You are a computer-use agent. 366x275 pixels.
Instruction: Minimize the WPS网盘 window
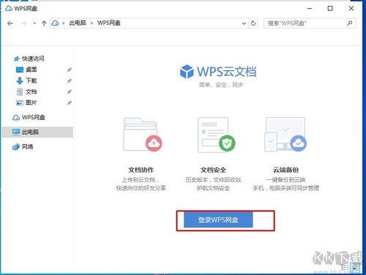point(310,9)
